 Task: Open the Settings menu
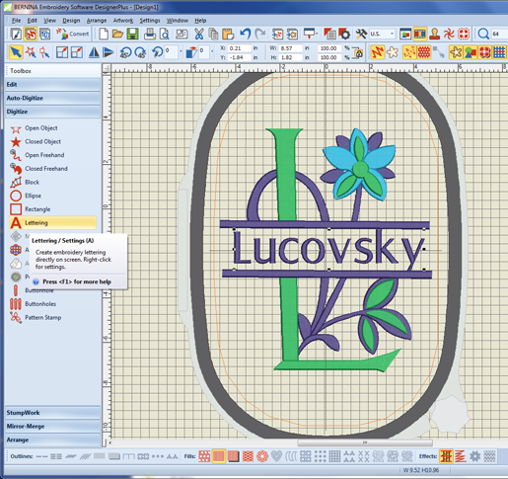tap(150, 21)
